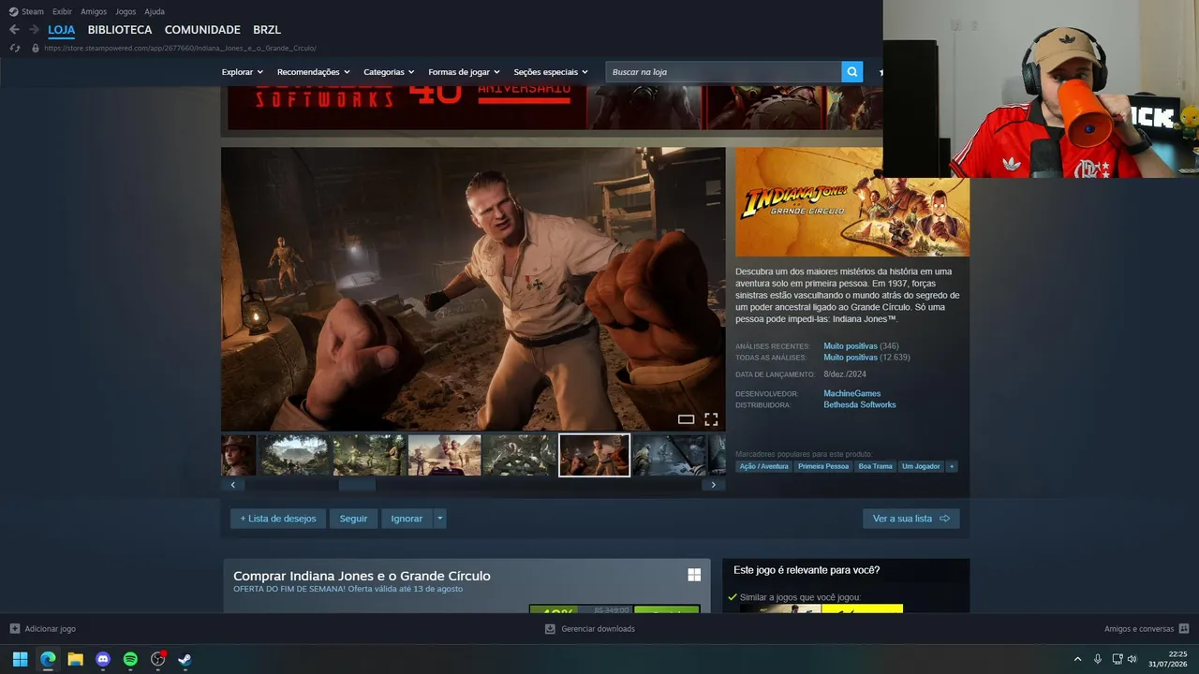Viewport: 1199px width, 674px height.
Task: Click the Manage Downloads icon
Action: pyautogui.click(x=550, y=629)
